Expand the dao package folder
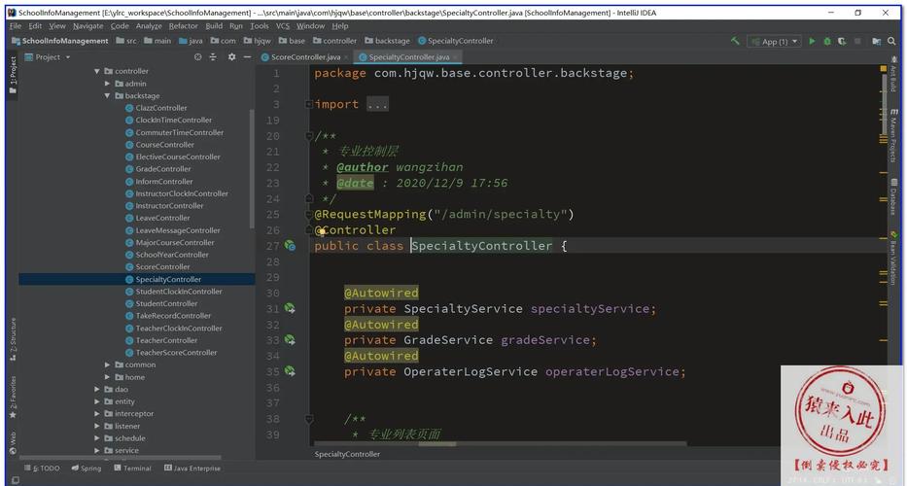This screenshot has width=907, height=486. point(97,389)
